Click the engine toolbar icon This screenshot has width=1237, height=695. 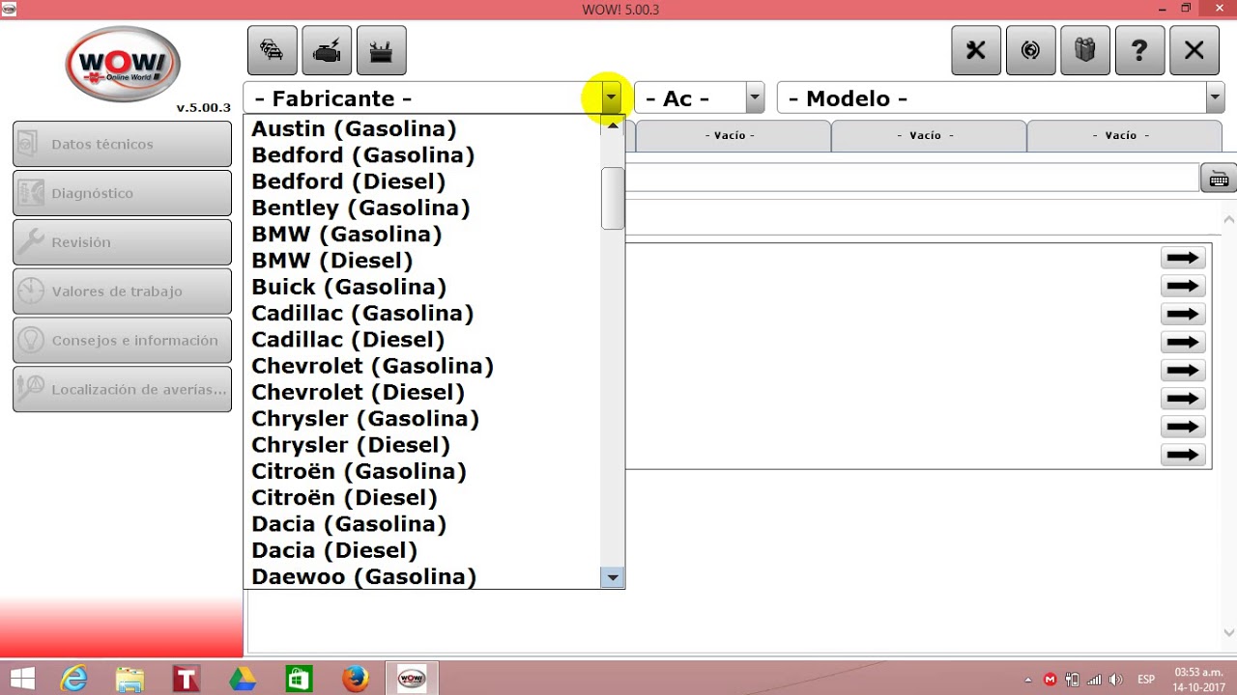pyautogui.click(x=327, y=50)
